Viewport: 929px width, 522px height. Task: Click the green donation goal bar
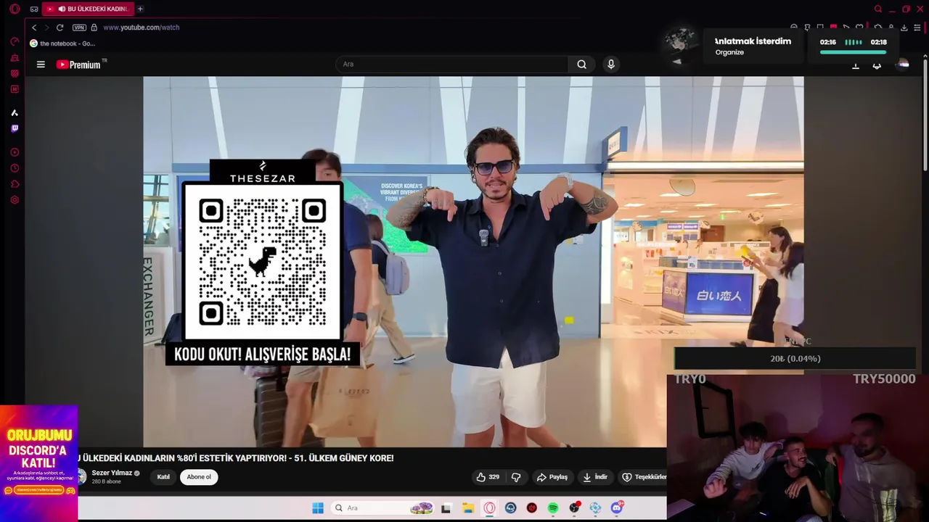pos(795,359)
